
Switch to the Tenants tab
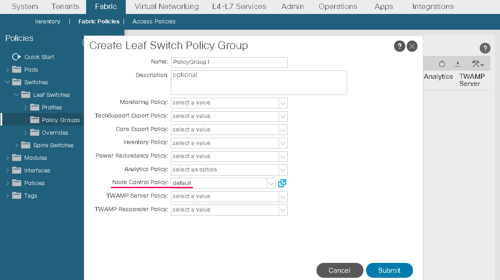pos(65,7)
